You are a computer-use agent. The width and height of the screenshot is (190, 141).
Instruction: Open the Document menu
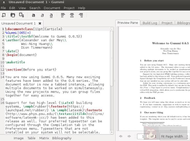point(52,8)
